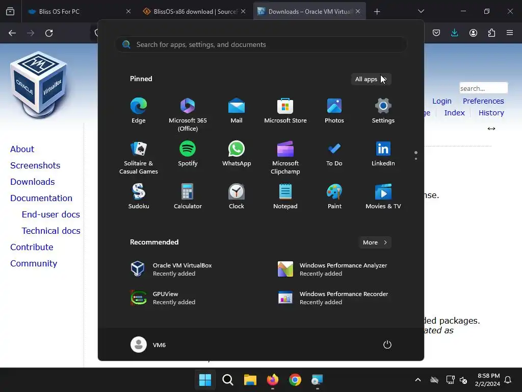Select the Downloads – Oracle VM VirtualBox tab

pyautogui.click(x=309, y=11)
